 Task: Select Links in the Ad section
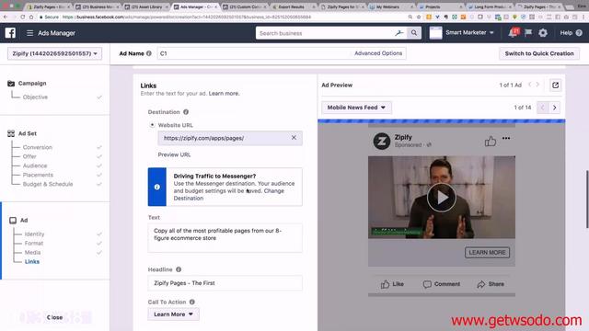(x=32, y=261)
